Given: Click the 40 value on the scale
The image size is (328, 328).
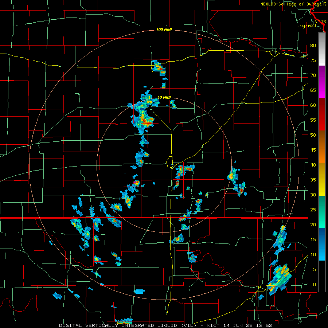Looking at the screenshot, I should (x=313, y=165).
